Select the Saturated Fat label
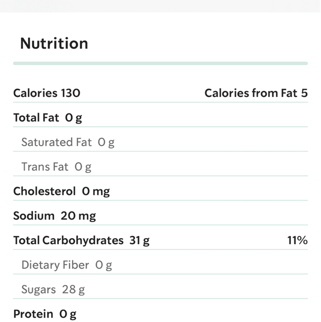 click(x=57, y=142)
